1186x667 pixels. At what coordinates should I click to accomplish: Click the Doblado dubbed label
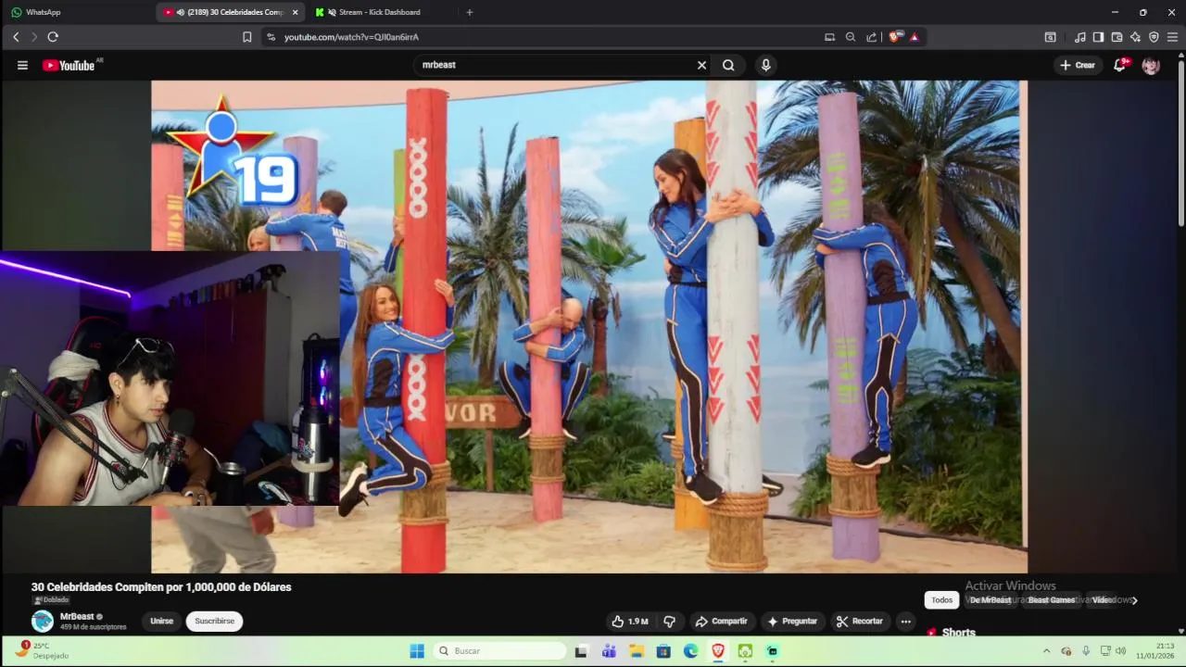tap(52, 600)
